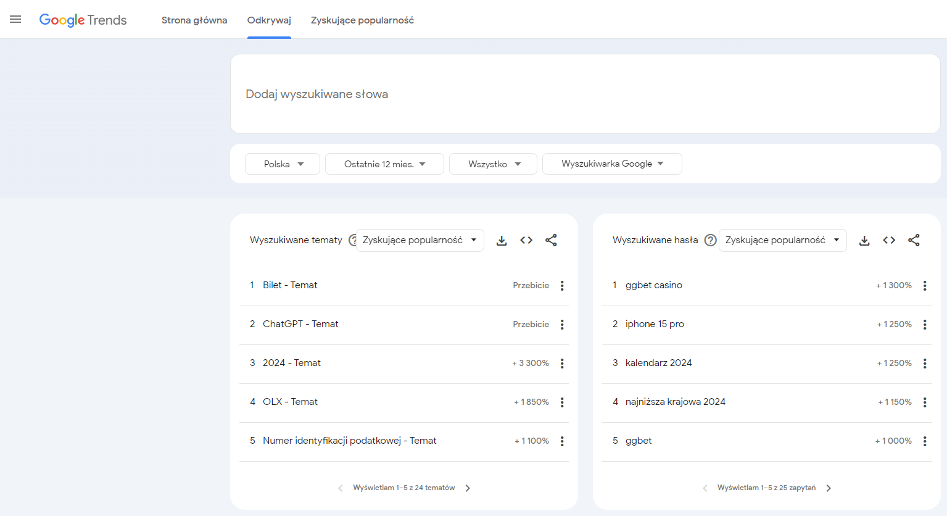Change Zyskujące popularność sorting for tematy
This screenshot has height=516, width=947.
point(420,240)
